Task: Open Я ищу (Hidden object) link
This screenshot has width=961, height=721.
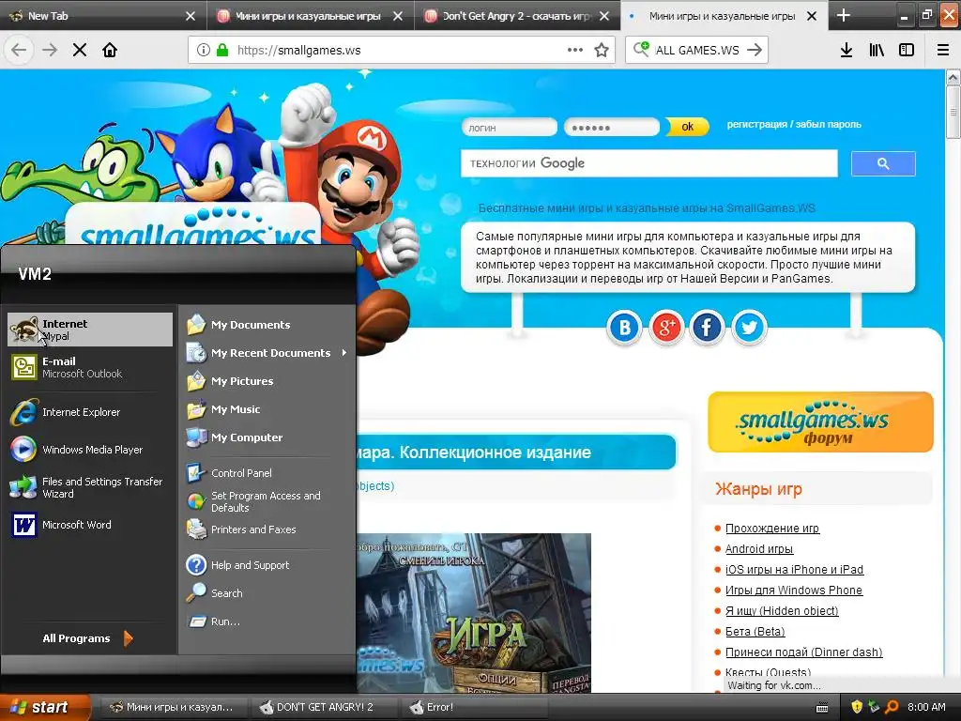Action: pos(782,610)
